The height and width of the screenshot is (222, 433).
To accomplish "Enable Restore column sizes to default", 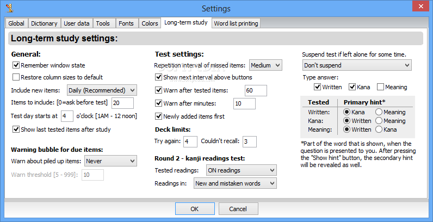I will 16,77.
